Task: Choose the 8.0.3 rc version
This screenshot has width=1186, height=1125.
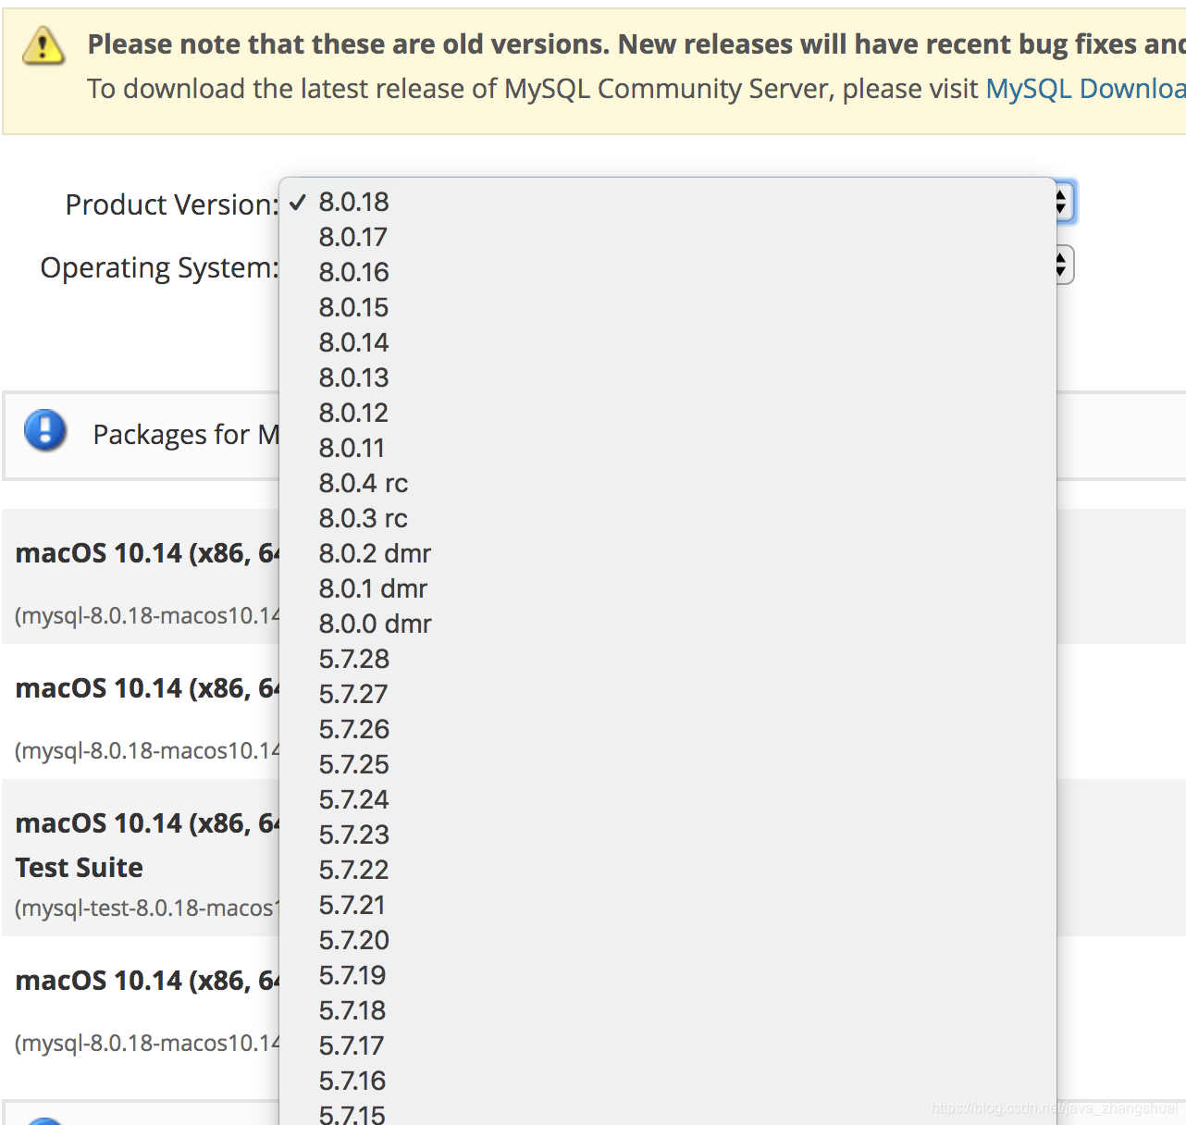Action: [x=363, y=519]
